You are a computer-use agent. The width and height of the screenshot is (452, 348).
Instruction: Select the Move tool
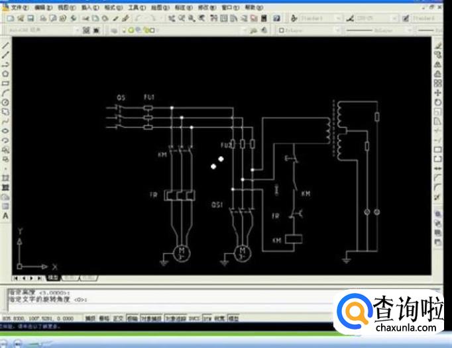point(438,93)
